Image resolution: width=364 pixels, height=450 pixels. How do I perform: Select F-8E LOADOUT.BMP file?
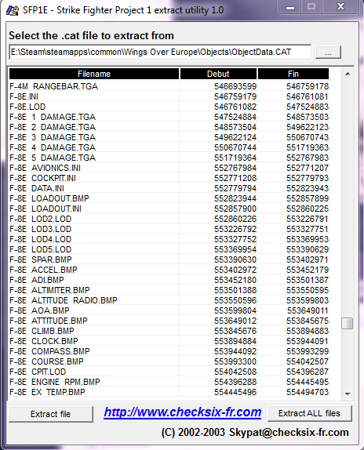tap(169, 198)
